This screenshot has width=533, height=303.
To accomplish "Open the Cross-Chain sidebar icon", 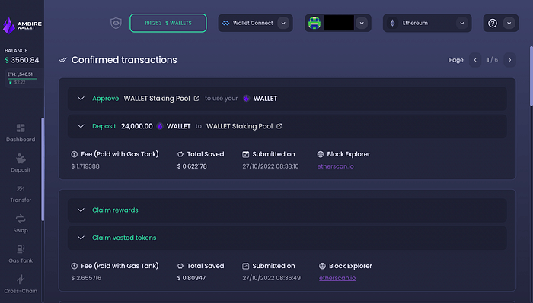I will tap(21, 279).
